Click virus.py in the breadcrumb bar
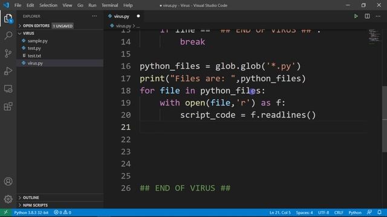Image resolution: width=387 pixels, height=217 pixels. (123, 26)
